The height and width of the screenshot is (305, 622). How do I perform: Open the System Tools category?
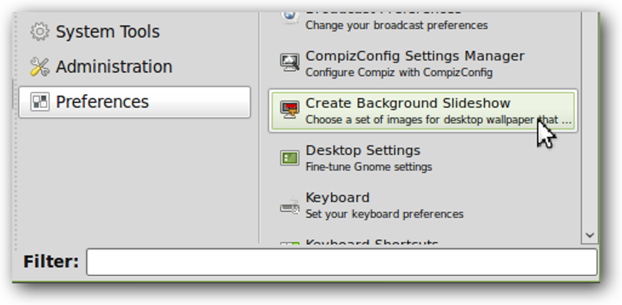107,31
